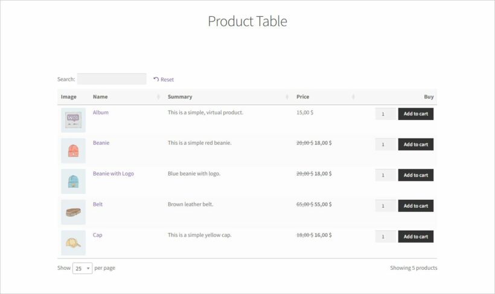Image resolution: width=495 pixels, height=294 pixels.
Task: Focus the Search input field
Action: coord(112,79)
